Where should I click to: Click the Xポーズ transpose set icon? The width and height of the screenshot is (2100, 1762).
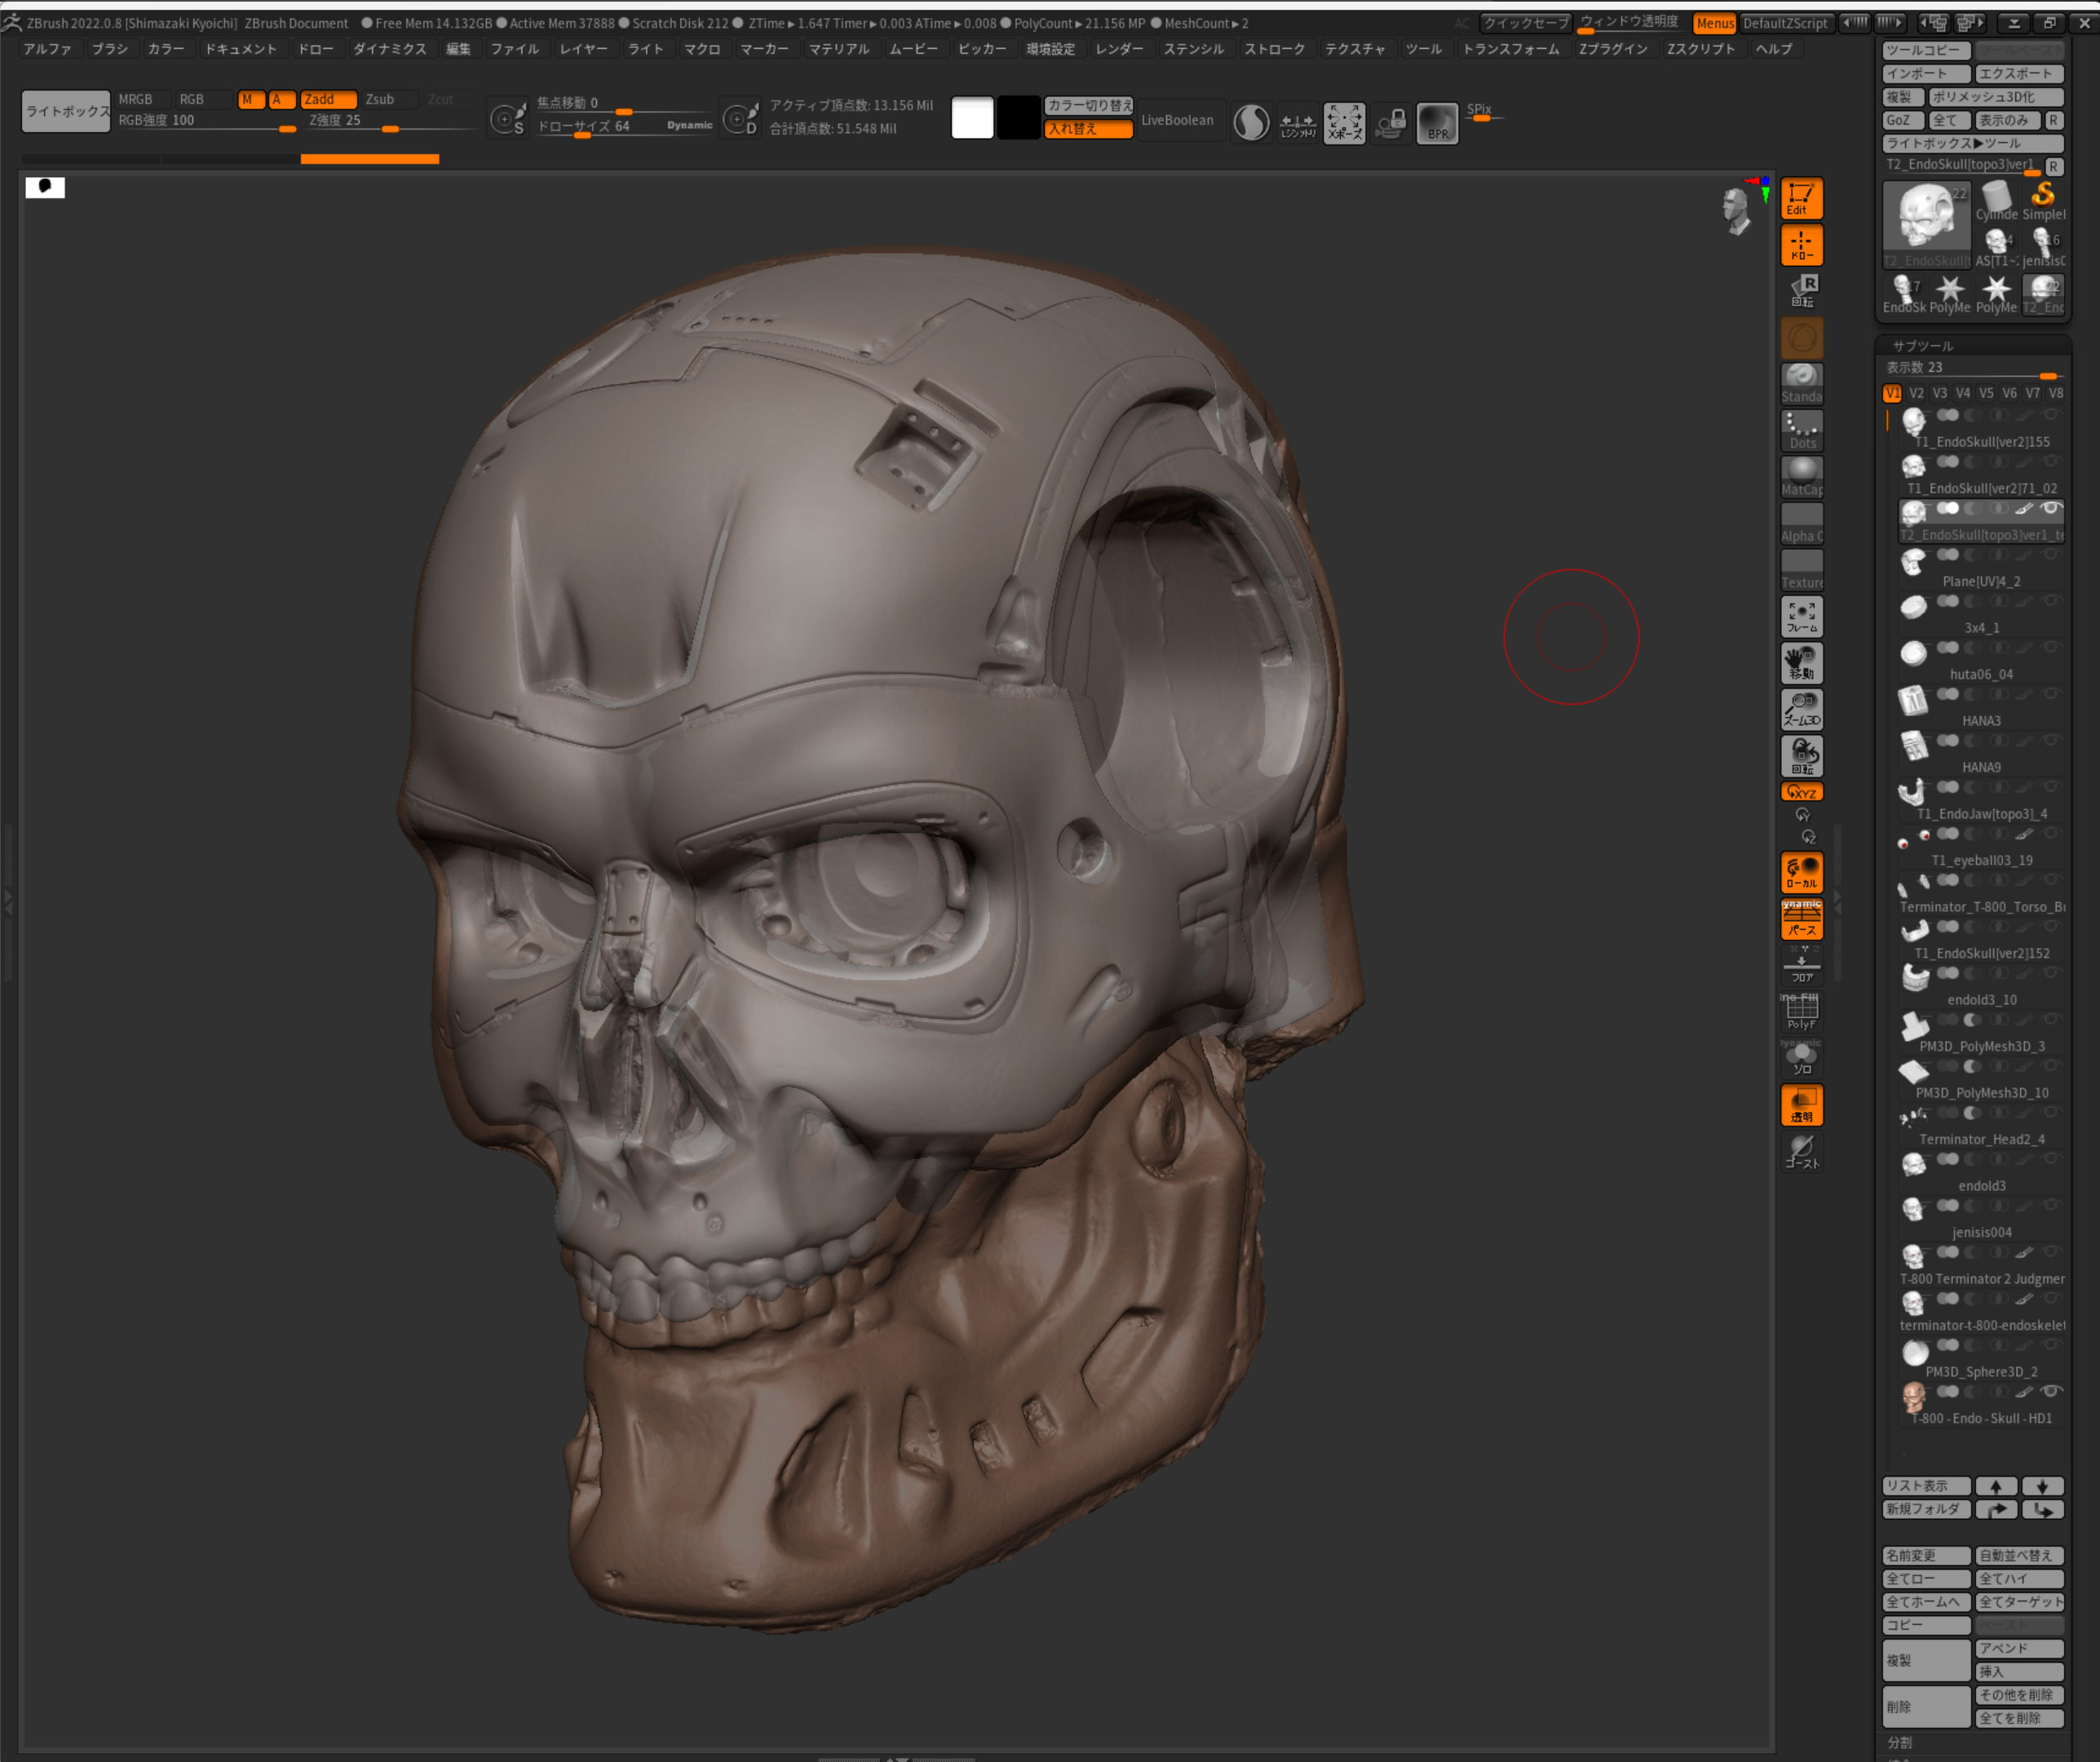click(1343, 123)
